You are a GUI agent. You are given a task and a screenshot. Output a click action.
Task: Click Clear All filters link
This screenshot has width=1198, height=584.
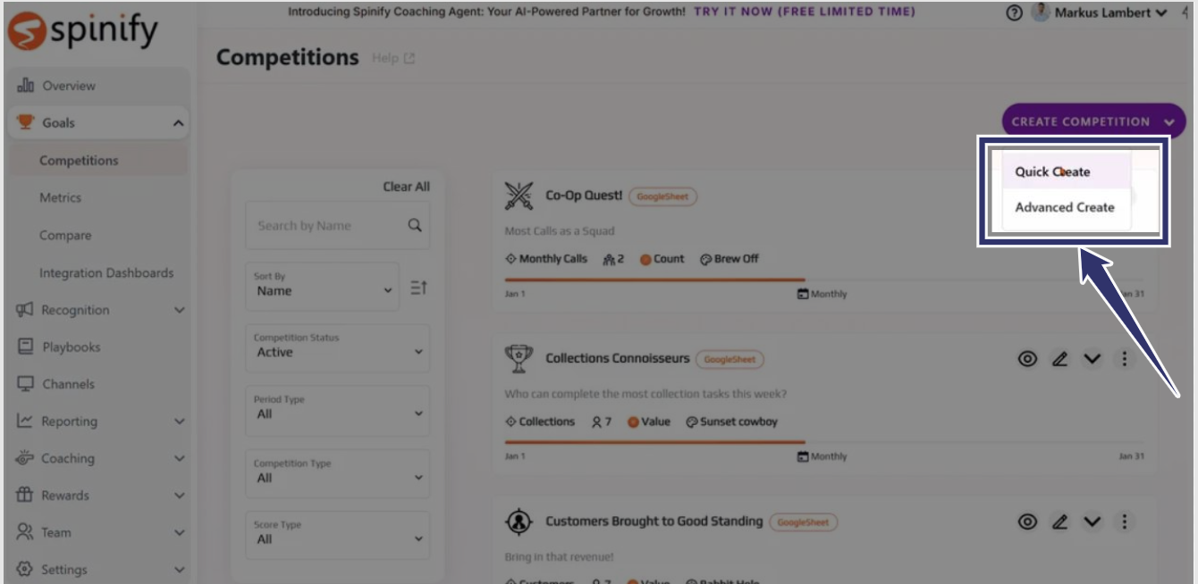(406, 187)
